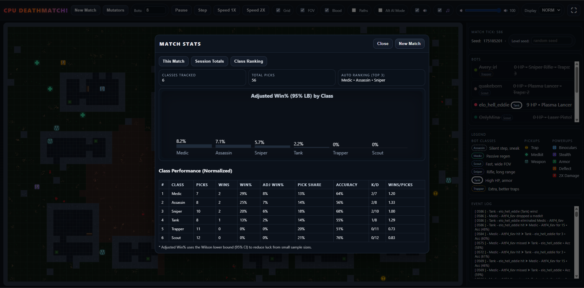
Task: Disable the Blood checkbox
Action: 327,10
